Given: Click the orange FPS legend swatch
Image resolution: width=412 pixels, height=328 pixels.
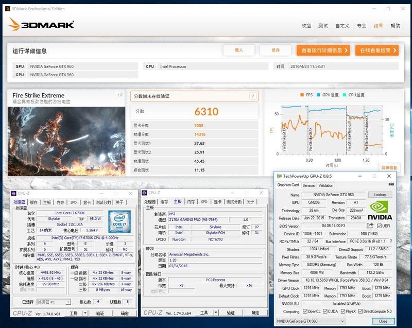Looking at the screenshot, I should coord(302,95).
